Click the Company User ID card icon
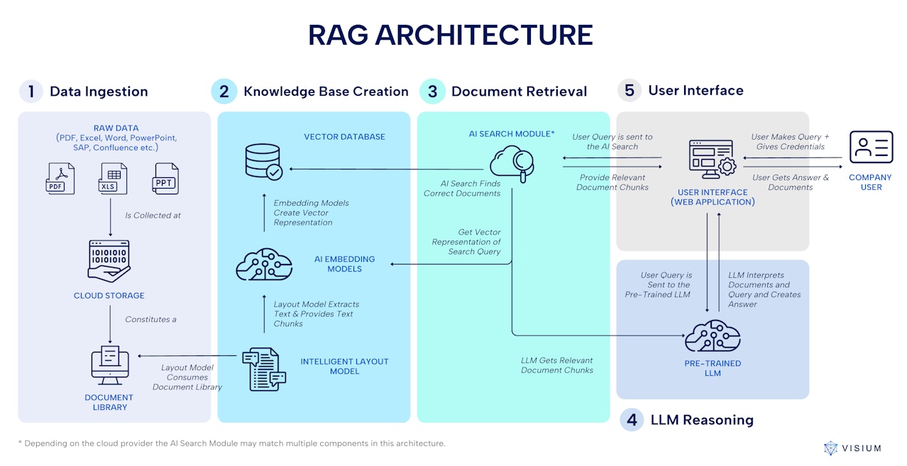 click(x=871, y=148)
